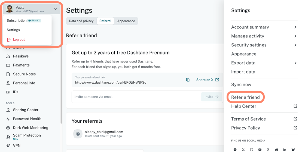Select the Data and privacy tab
Viewport: 305px width, 152px height.
81,21
